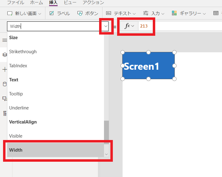Image resolution: width=222 pixels, height=177 pixels.
Task: Switch to the ホーム tab
Action: (36, 2)
